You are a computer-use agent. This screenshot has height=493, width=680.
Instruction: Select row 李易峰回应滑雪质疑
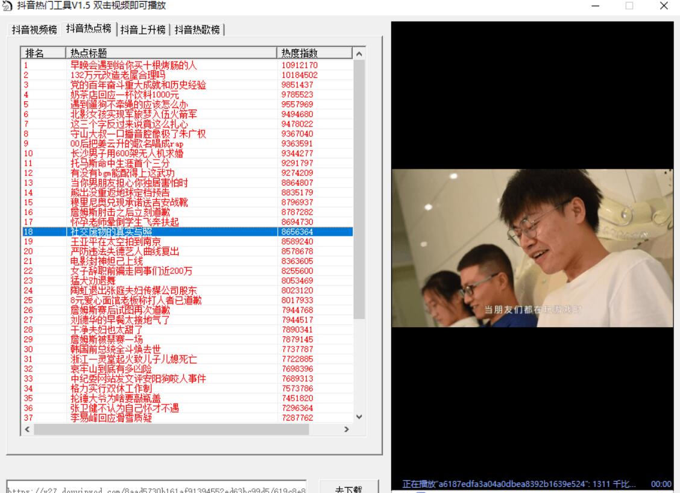pyautogui.click(x=187, y=418)
